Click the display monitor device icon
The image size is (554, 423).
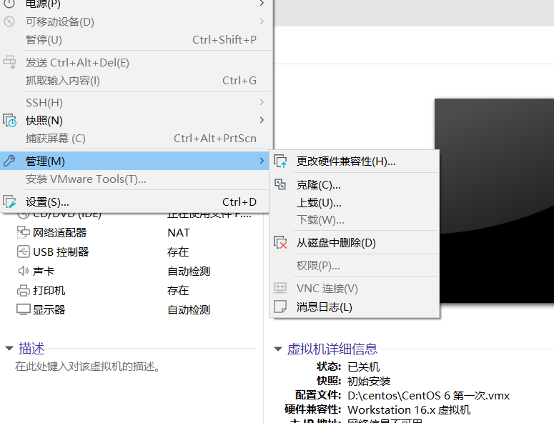point(24,309)
